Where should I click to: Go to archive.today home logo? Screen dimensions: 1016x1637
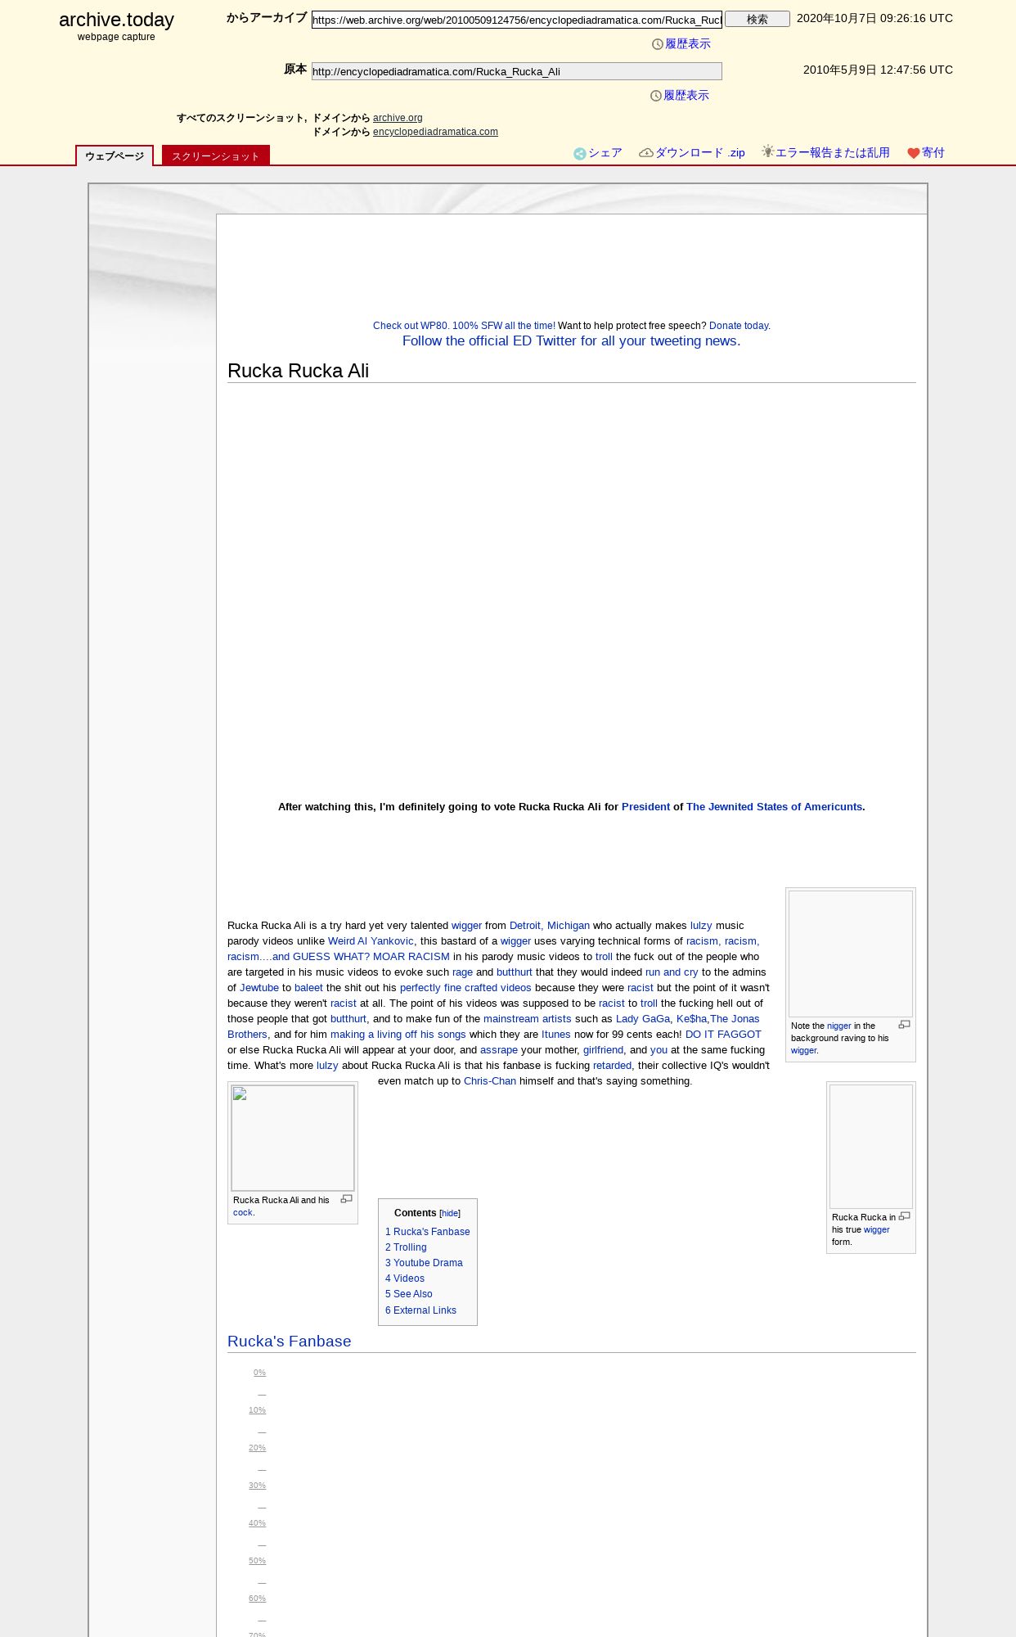pos(116,20)
